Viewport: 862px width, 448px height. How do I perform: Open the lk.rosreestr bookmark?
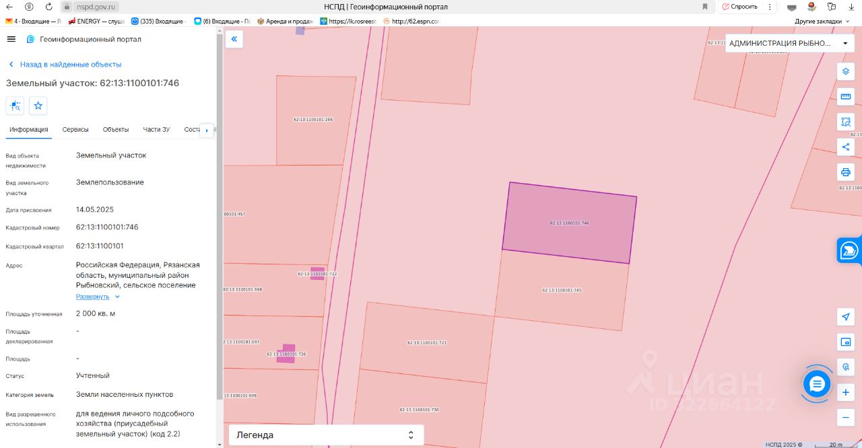tap(348, 22)
